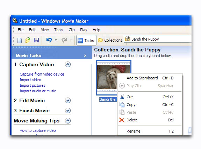Open a project with the folder icon

click(28, 40)
